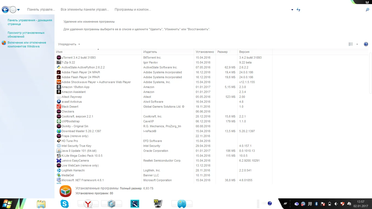The image size is (372, 209).
Task: Sort the list by the "Версия" column
Action: click(255, 52)
